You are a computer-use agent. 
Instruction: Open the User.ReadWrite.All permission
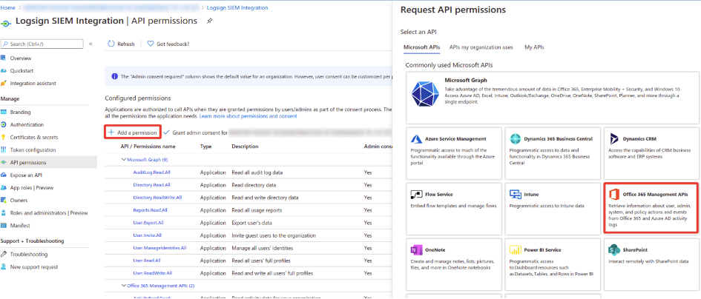click(x=153, y=273)
